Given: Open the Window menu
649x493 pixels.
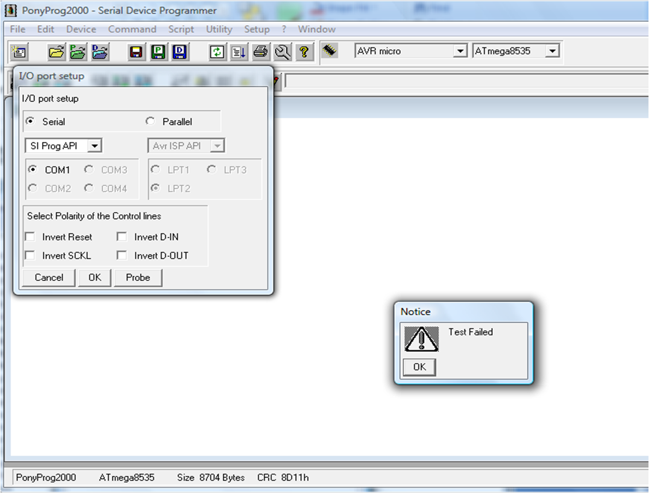Looking at the screenshot, I should click(317, 29).
